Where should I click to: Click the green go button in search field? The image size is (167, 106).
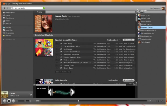(44, 8)
